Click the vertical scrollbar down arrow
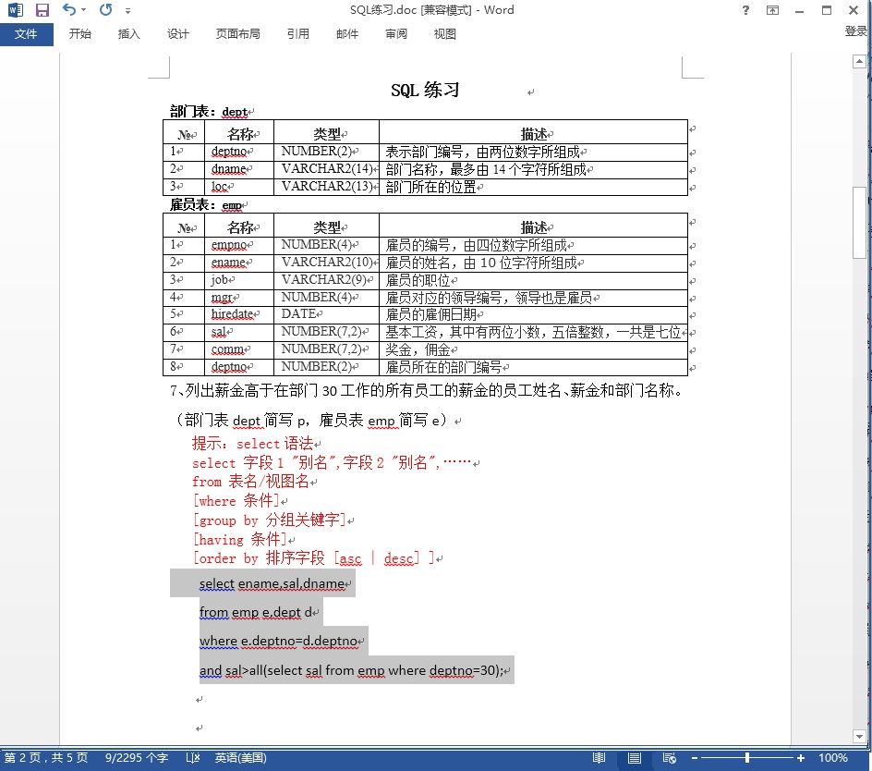Image resolution: width=872 pixels, height=771 pixels. tap(859, 737)
